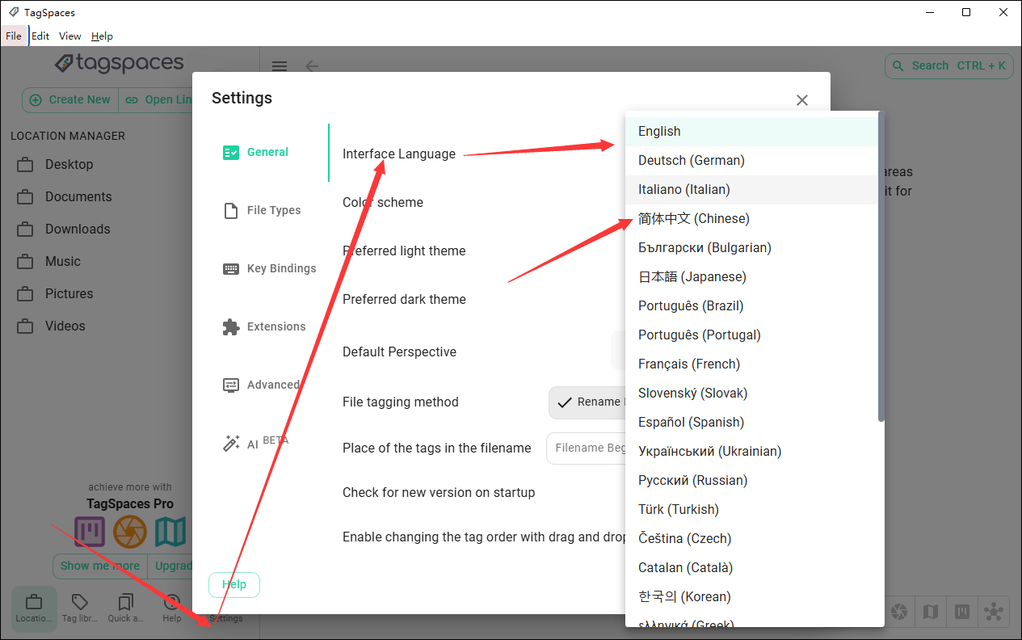The height and width of the screenshot is (640, 1022).
Task: Switch to the Kanban perspective icon
Action: coord(962,612)
